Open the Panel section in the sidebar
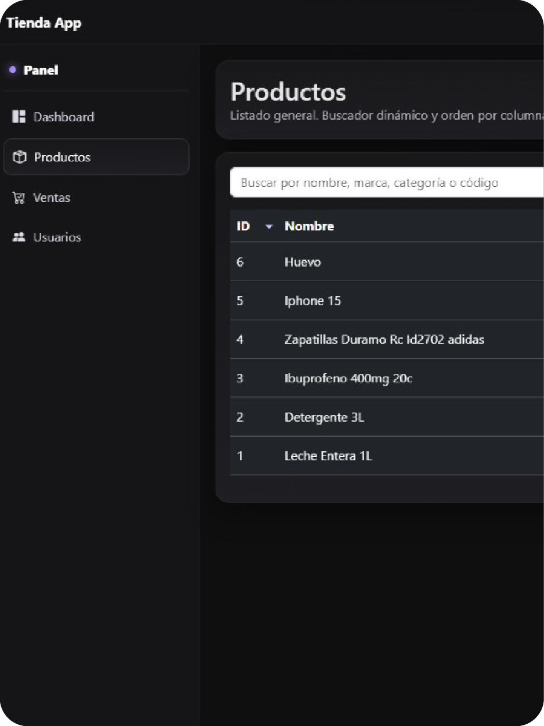Screen dimensions: 544x726 pyautogui.click(x=41, y=70)
